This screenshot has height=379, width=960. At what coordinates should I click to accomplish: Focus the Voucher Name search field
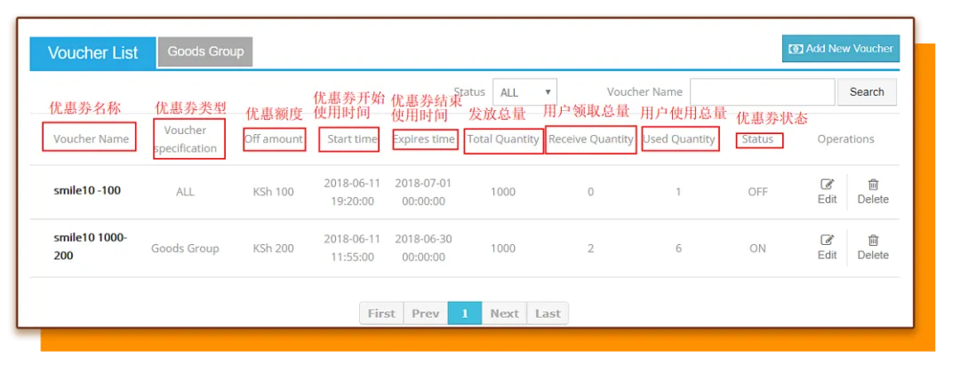coord(763,92)
